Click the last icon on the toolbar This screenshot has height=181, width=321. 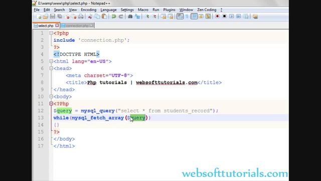255,17
